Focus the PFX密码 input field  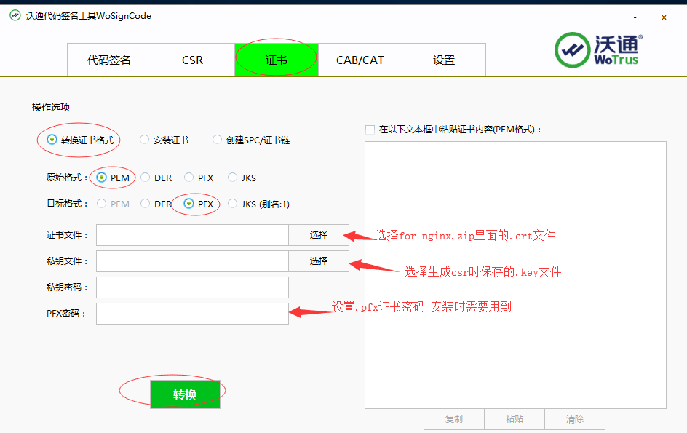click(192, 314)
